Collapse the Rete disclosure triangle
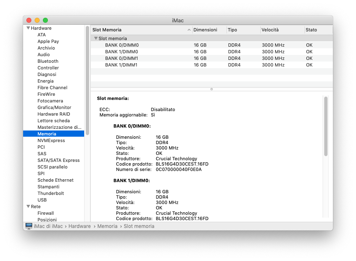The height and width of the screenshot is (261, 356). [x=28, y=206]
